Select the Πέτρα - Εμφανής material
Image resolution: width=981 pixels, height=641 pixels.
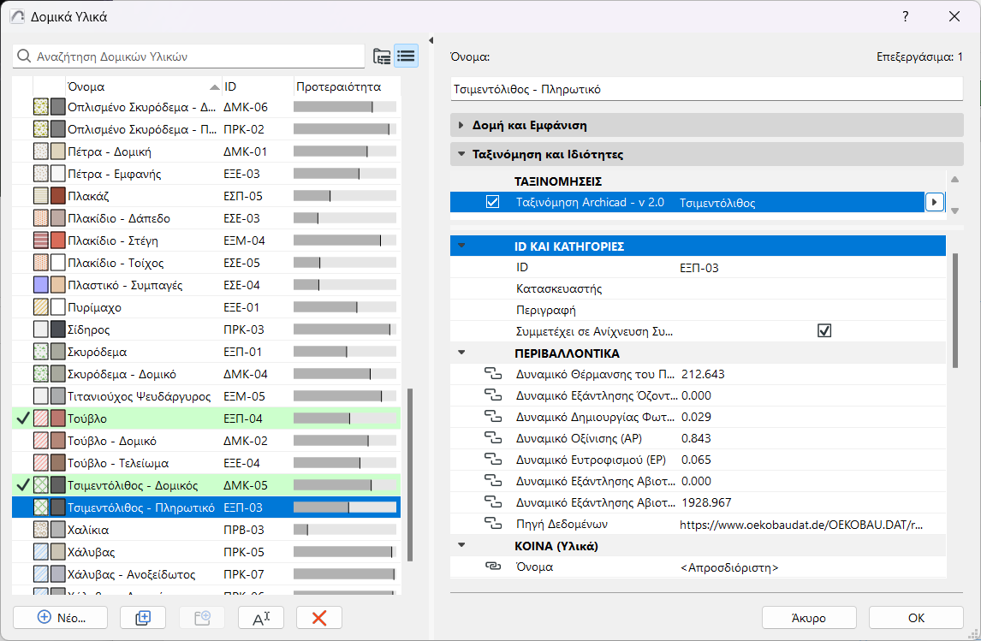pyautogui.click(x=206, y=174)
